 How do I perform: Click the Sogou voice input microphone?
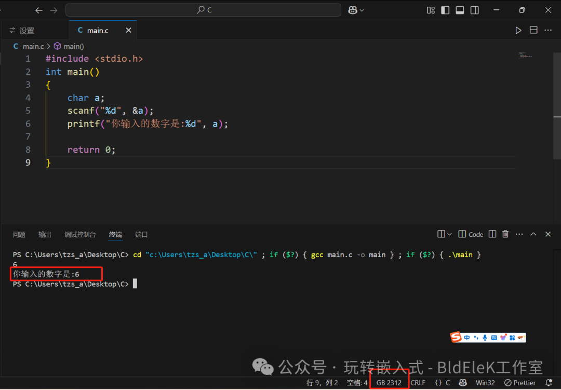coord(485,338)
